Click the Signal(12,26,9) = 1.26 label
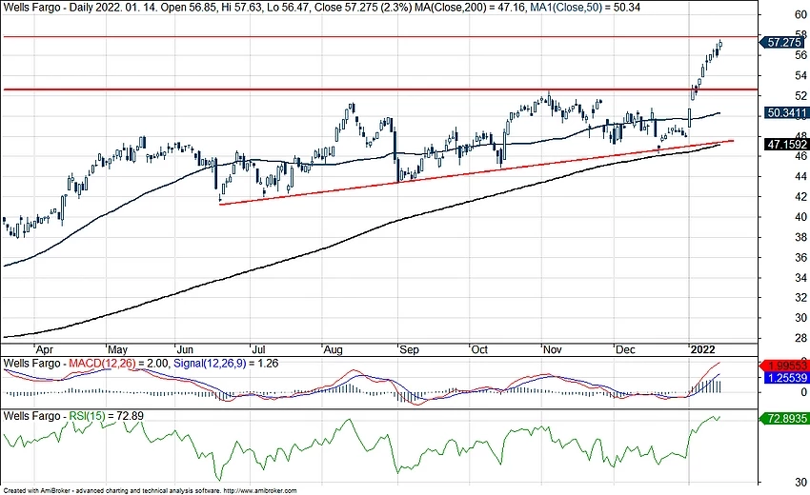The height and width of the screenshot is (495, 810). tap(226, 364)
